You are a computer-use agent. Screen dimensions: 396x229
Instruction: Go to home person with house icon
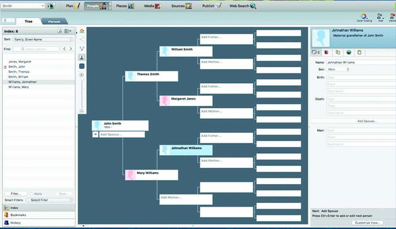pyautogui.click(x=82, y=31)
